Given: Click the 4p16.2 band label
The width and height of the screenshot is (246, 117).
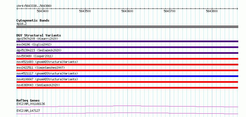Looking at the screenshot, I should coord(21,24).
